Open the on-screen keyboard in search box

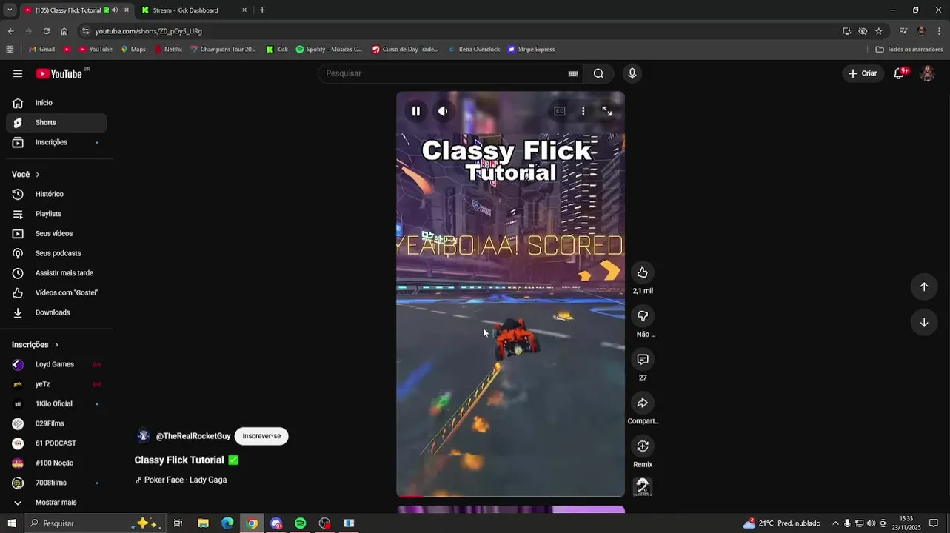[x=573, y=73]
